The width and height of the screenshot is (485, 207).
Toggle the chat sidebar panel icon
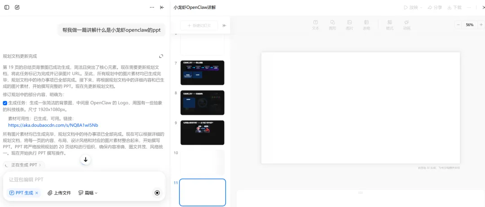(x=7, y=8)
